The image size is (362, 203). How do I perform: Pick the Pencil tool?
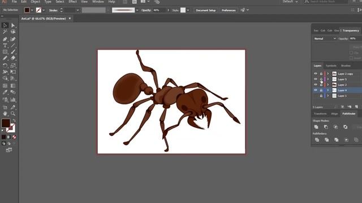(x=5, y=58)
